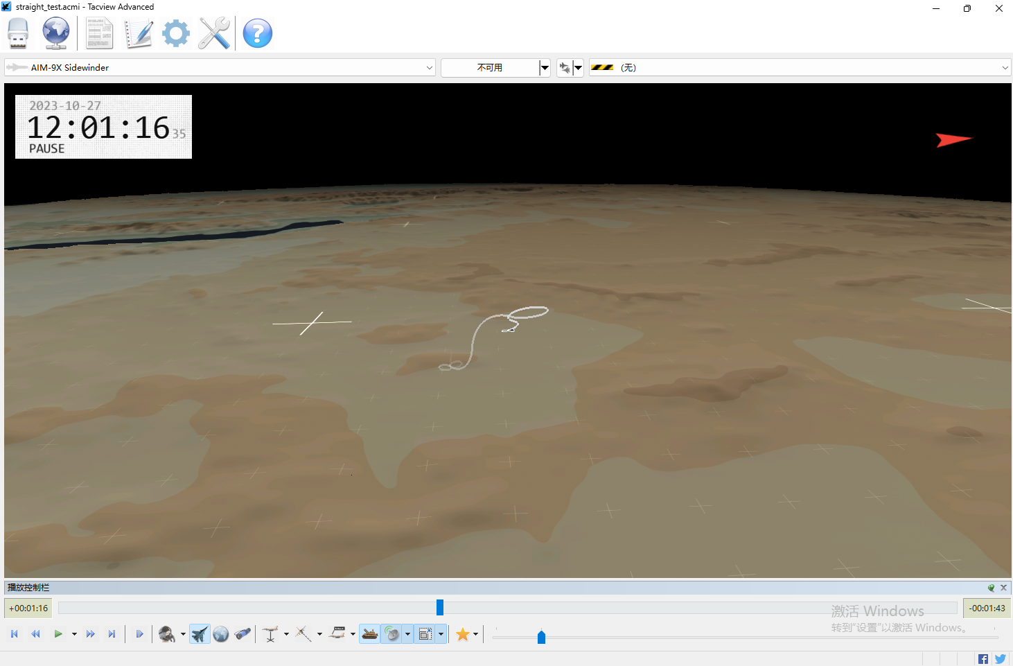Toggle the fighter jet external view icon
The height and width of the screenshot is (666, 1013).
pyautogui.click(x=200, y=634)
